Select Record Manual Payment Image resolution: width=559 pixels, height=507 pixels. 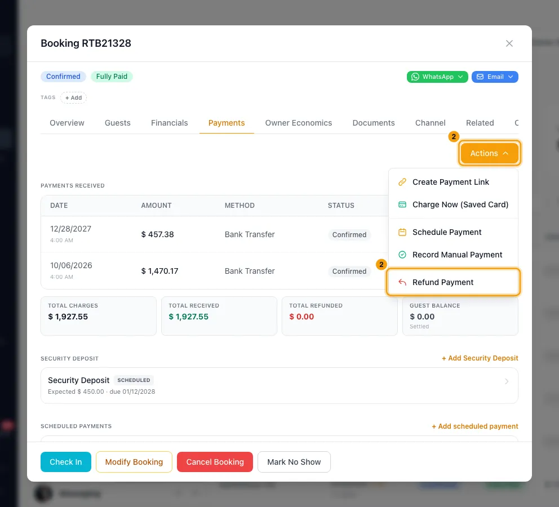(453, 255)
